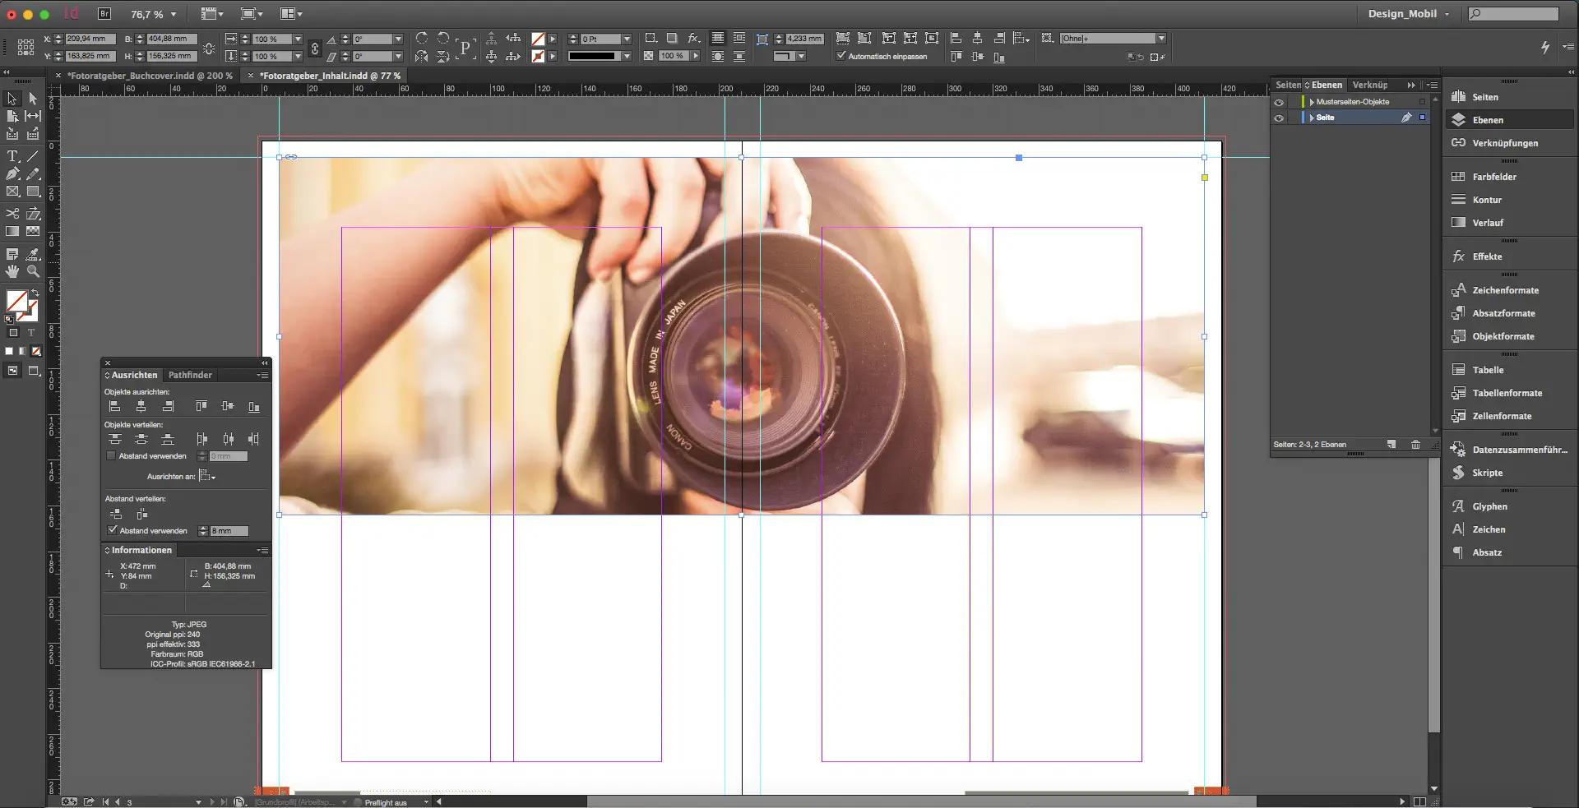This screenshot has height=808, width=1579.
Task: Select the Type tool
Action: 12,155
